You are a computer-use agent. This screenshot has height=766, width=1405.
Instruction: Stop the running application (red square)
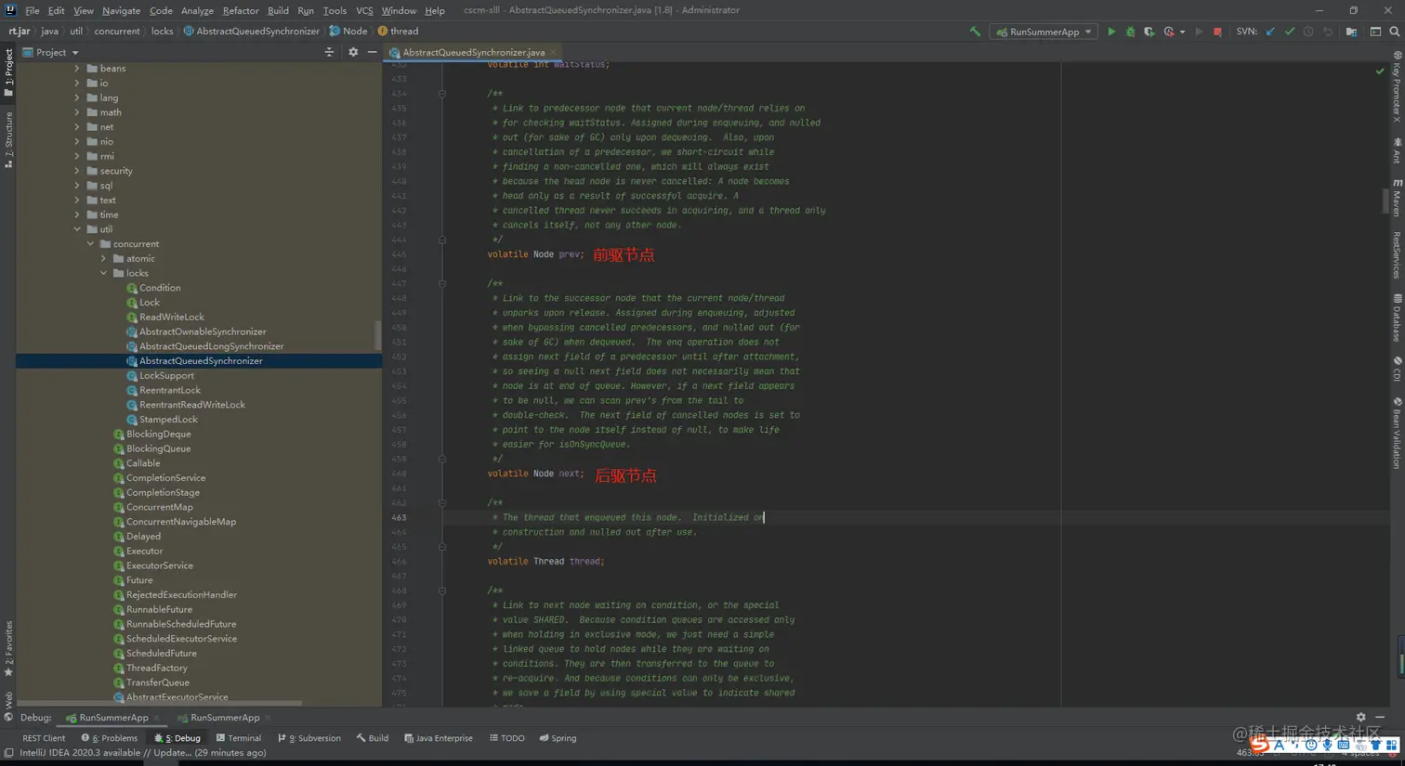1217,32
